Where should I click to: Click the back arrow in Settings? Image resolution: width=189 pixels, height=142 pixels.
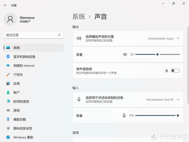point(5,5)
